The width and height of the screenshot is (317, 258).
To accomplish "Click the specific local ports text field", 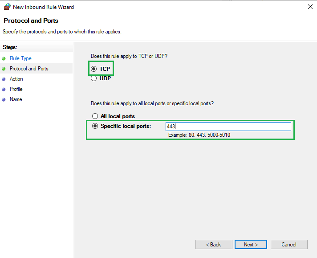I will 228,127.
